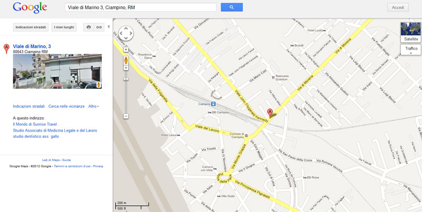Click the map pan navigation control
The image size is (422, 212).
click(126, 33)
